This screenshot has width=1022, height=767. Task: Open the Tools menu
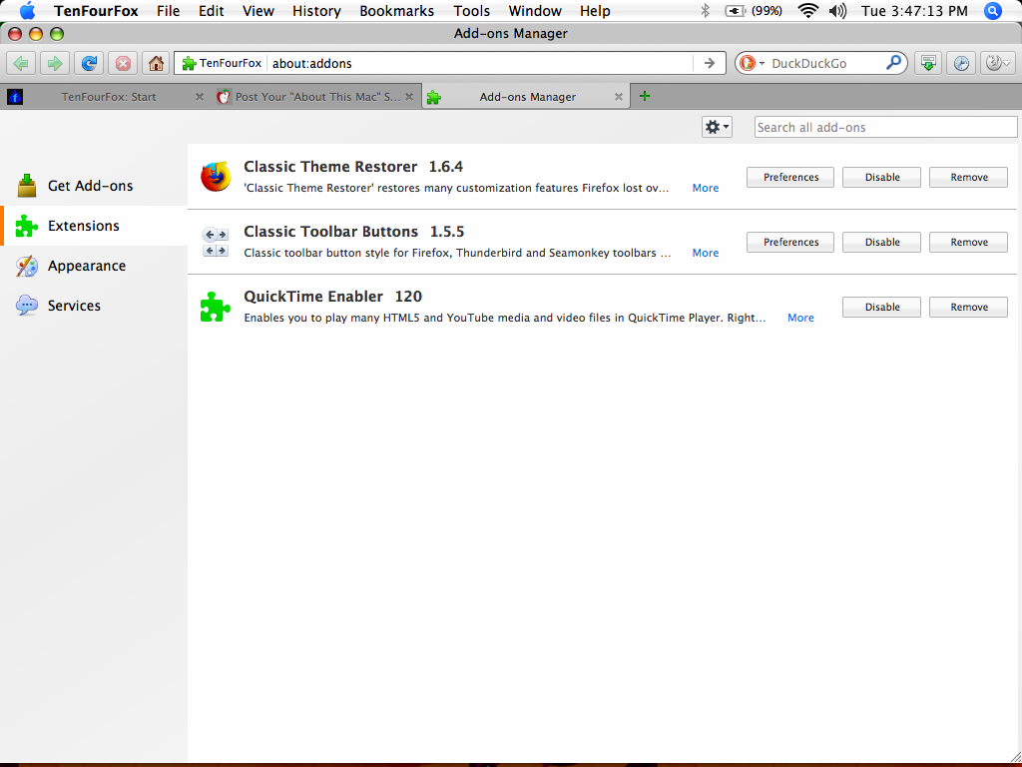pos(472,10)
